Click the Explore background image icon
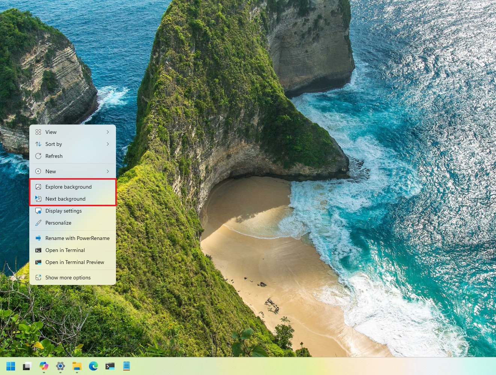Viewport: 496px width, 375px height. click(x=39, y=186)
